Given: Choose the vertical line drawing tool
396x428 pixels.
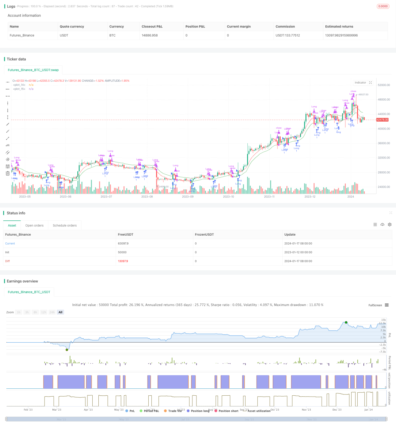Looking at the screenshot, I should click(8, 103).
